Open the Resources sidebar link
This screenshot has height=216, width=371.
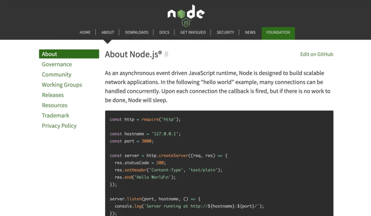tap(55, 105)
